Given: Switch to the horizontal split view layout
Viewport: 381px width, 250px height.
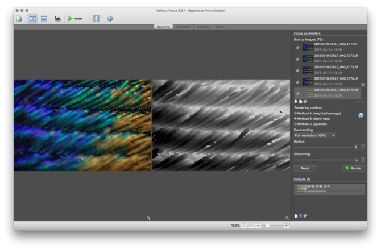Looking at the screenshot, I should click(44, 19).
